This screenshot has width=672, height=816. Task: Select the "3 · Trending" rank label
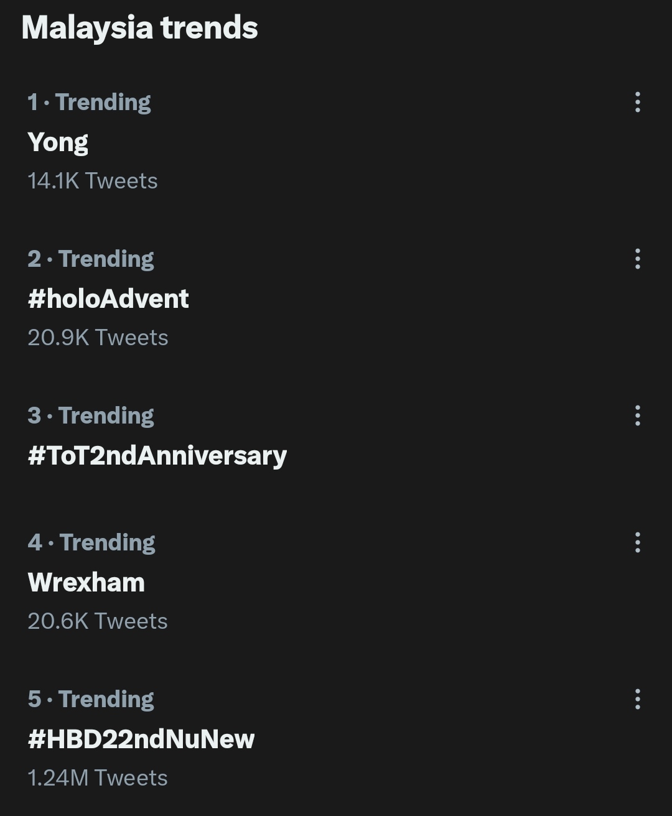91,415
